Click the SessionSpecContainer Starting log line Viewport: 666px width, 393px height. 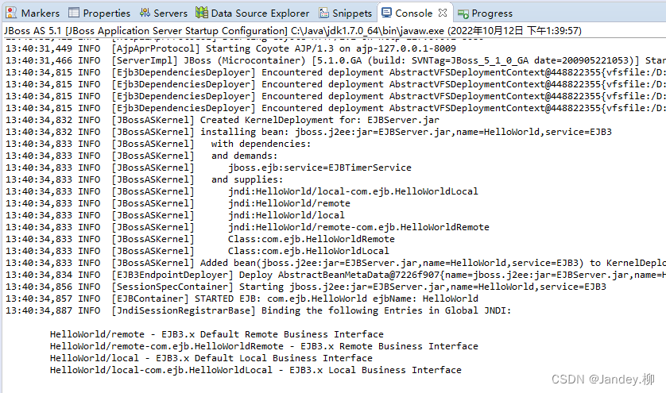306,287
